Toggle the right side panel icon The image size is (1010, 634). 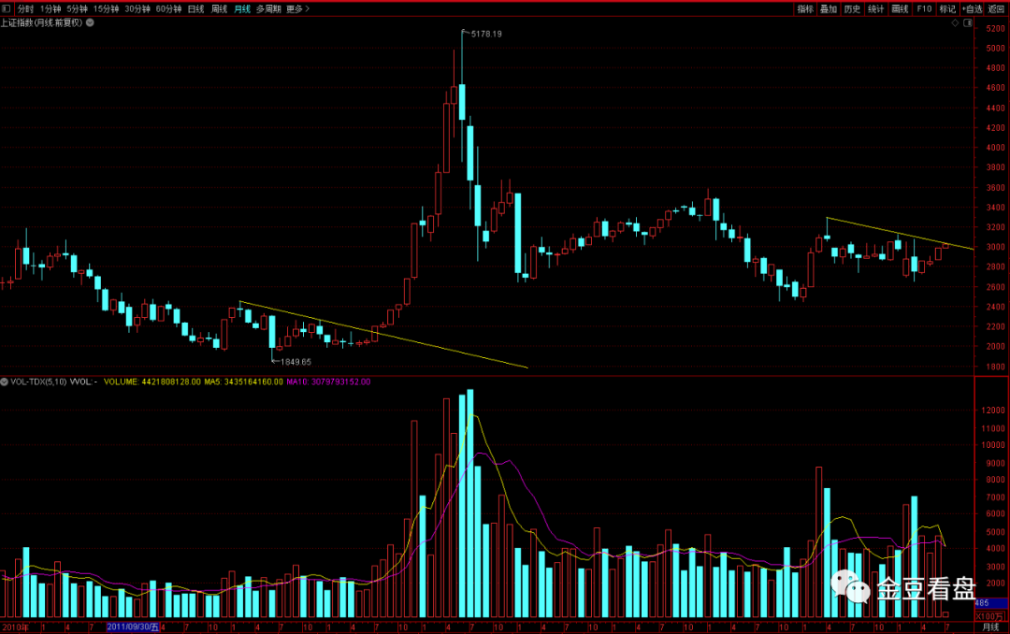point(968,23)
